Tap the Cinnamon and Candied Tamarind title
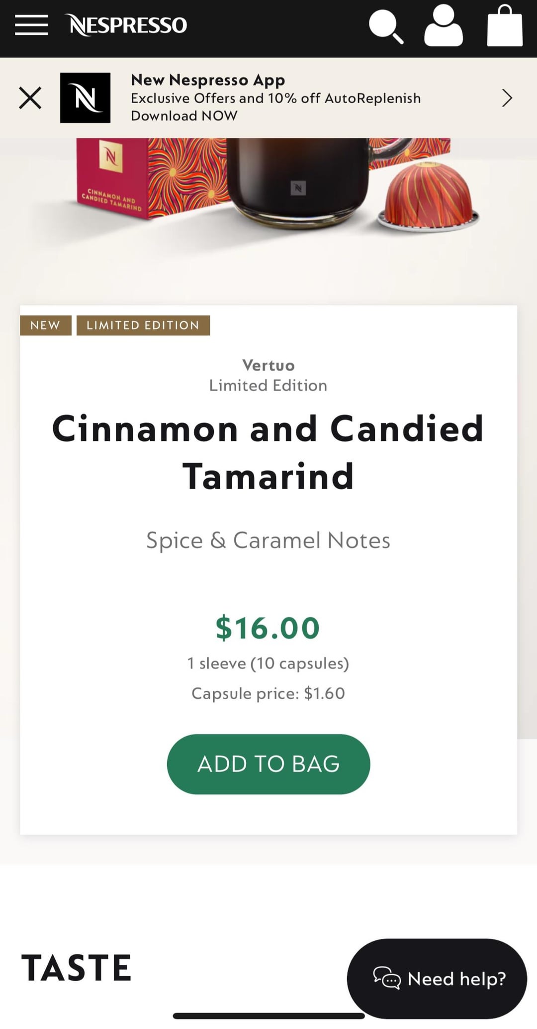This screenshot has width=537, height=1029. pyautogui.click(x=268, y=452)
